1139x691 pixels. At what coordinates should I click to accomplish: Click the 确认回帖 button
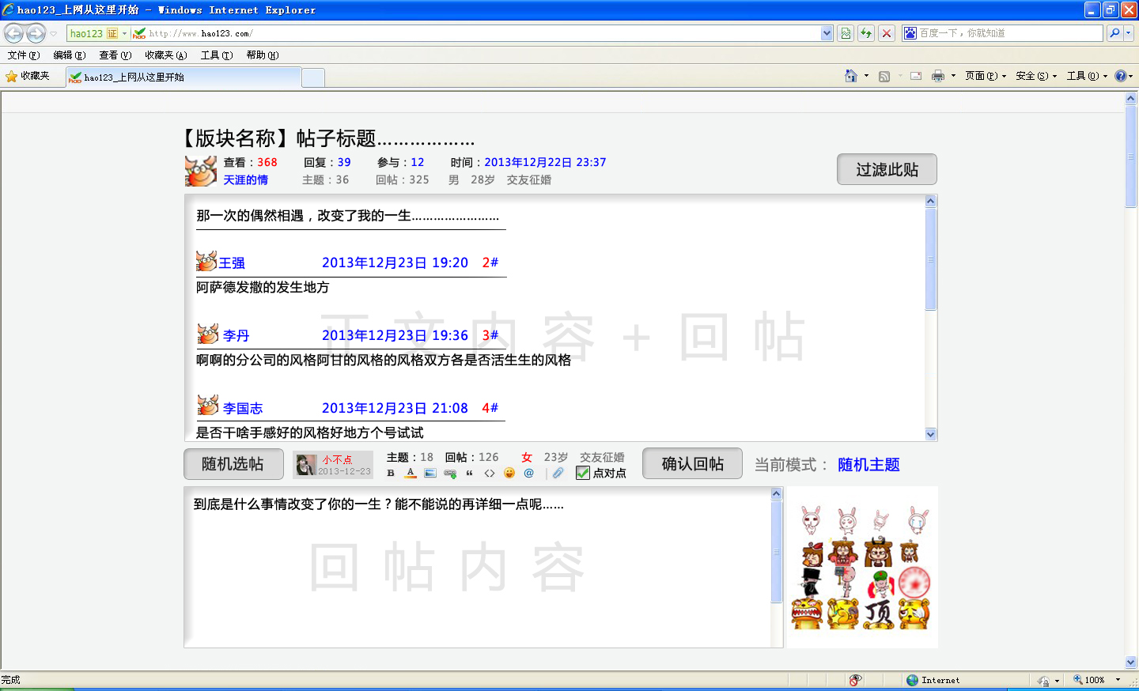(692, 463)
